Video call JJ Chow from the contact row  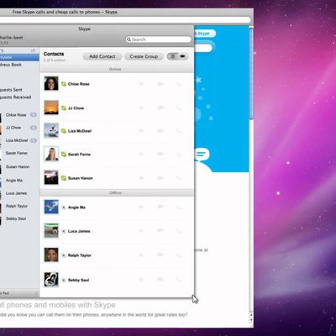click(160, 108)
